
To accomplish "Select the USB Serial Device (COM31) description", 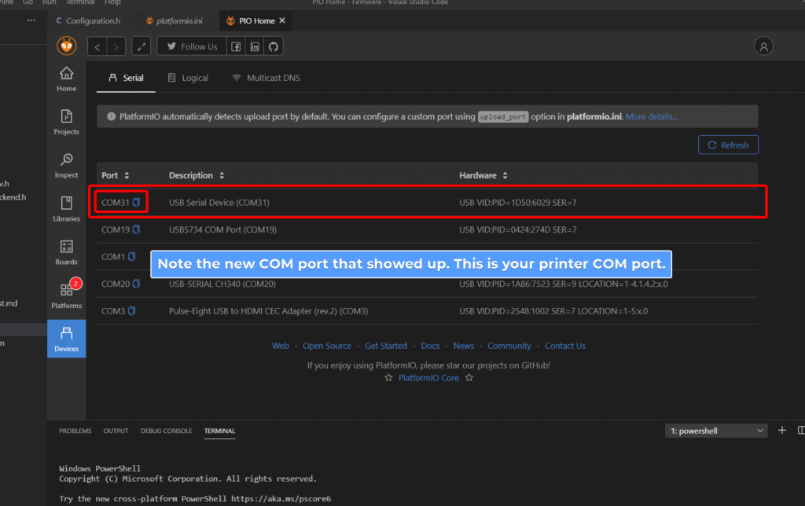I will click(x=219, y=202).
